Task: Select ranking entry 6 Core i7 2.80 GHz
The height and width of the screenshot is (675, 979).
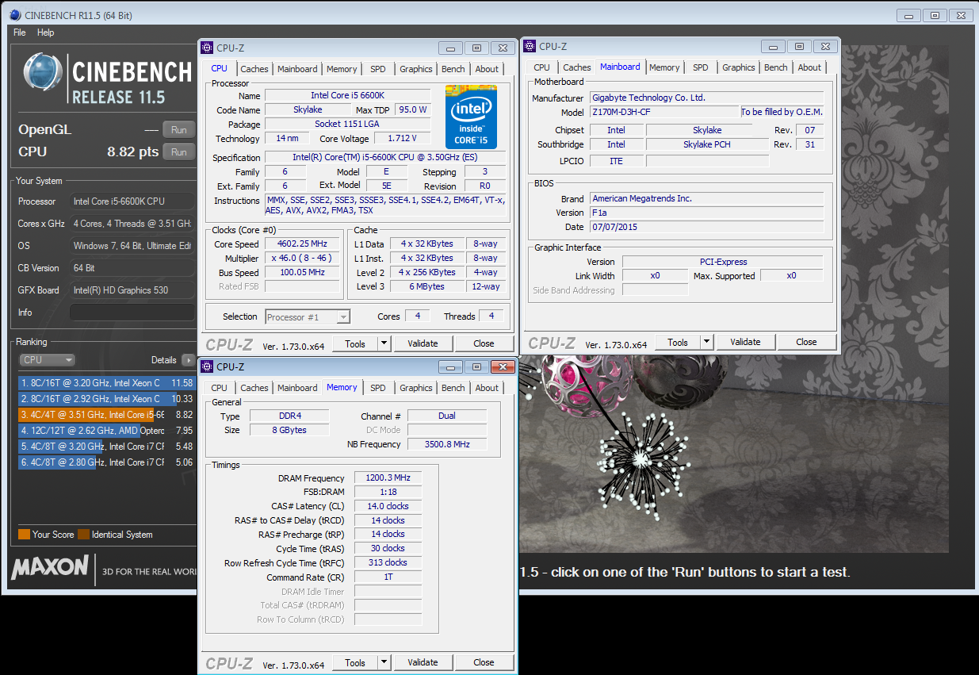Action: 106,462
